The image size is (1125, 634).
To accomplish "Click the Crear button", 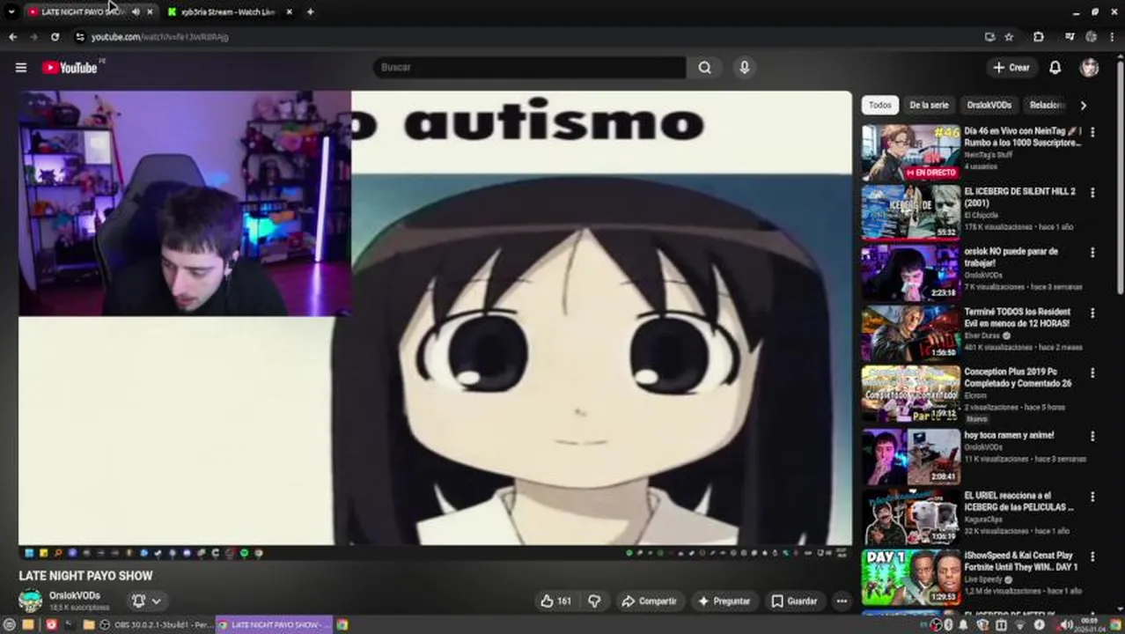I will pyautogui.click(x=1011, y=68).
